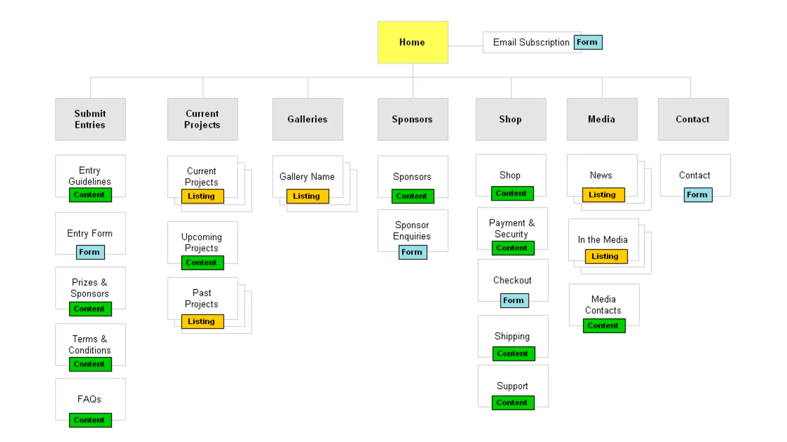Click the Form tag beside Email Subscription
This screenshot has height=442, width=787.
[587, 42]
